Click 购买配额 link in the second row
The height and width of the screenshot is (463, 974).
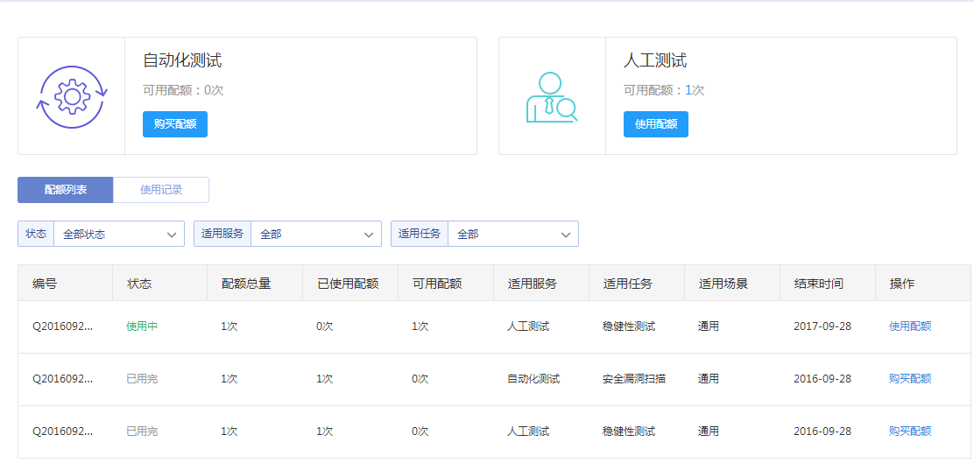coord(910,379)
